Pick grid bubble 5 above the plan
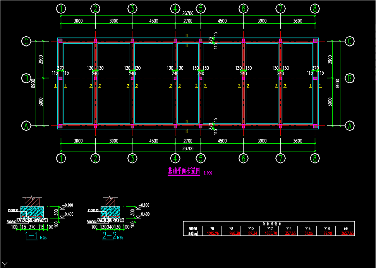376x268 pixels. point(201,9)
